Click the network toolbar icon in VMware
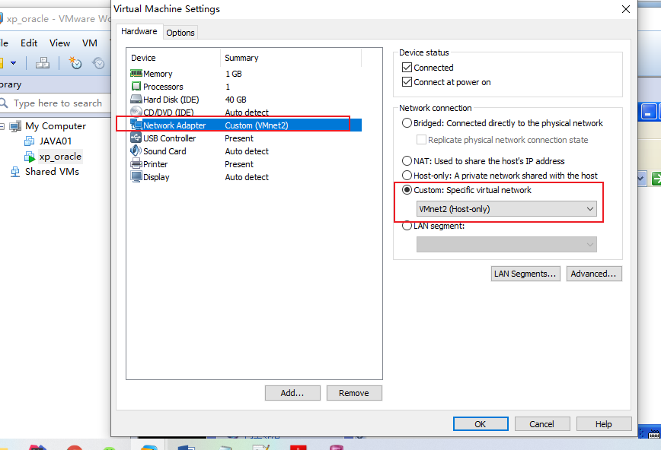The image size is (661, 450). point(43,63)
